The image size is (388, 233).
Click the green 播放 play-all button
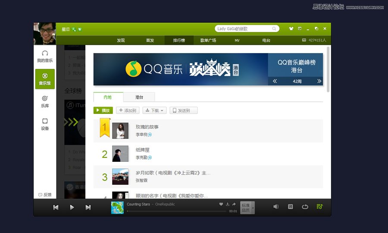(x=103, y=110)
